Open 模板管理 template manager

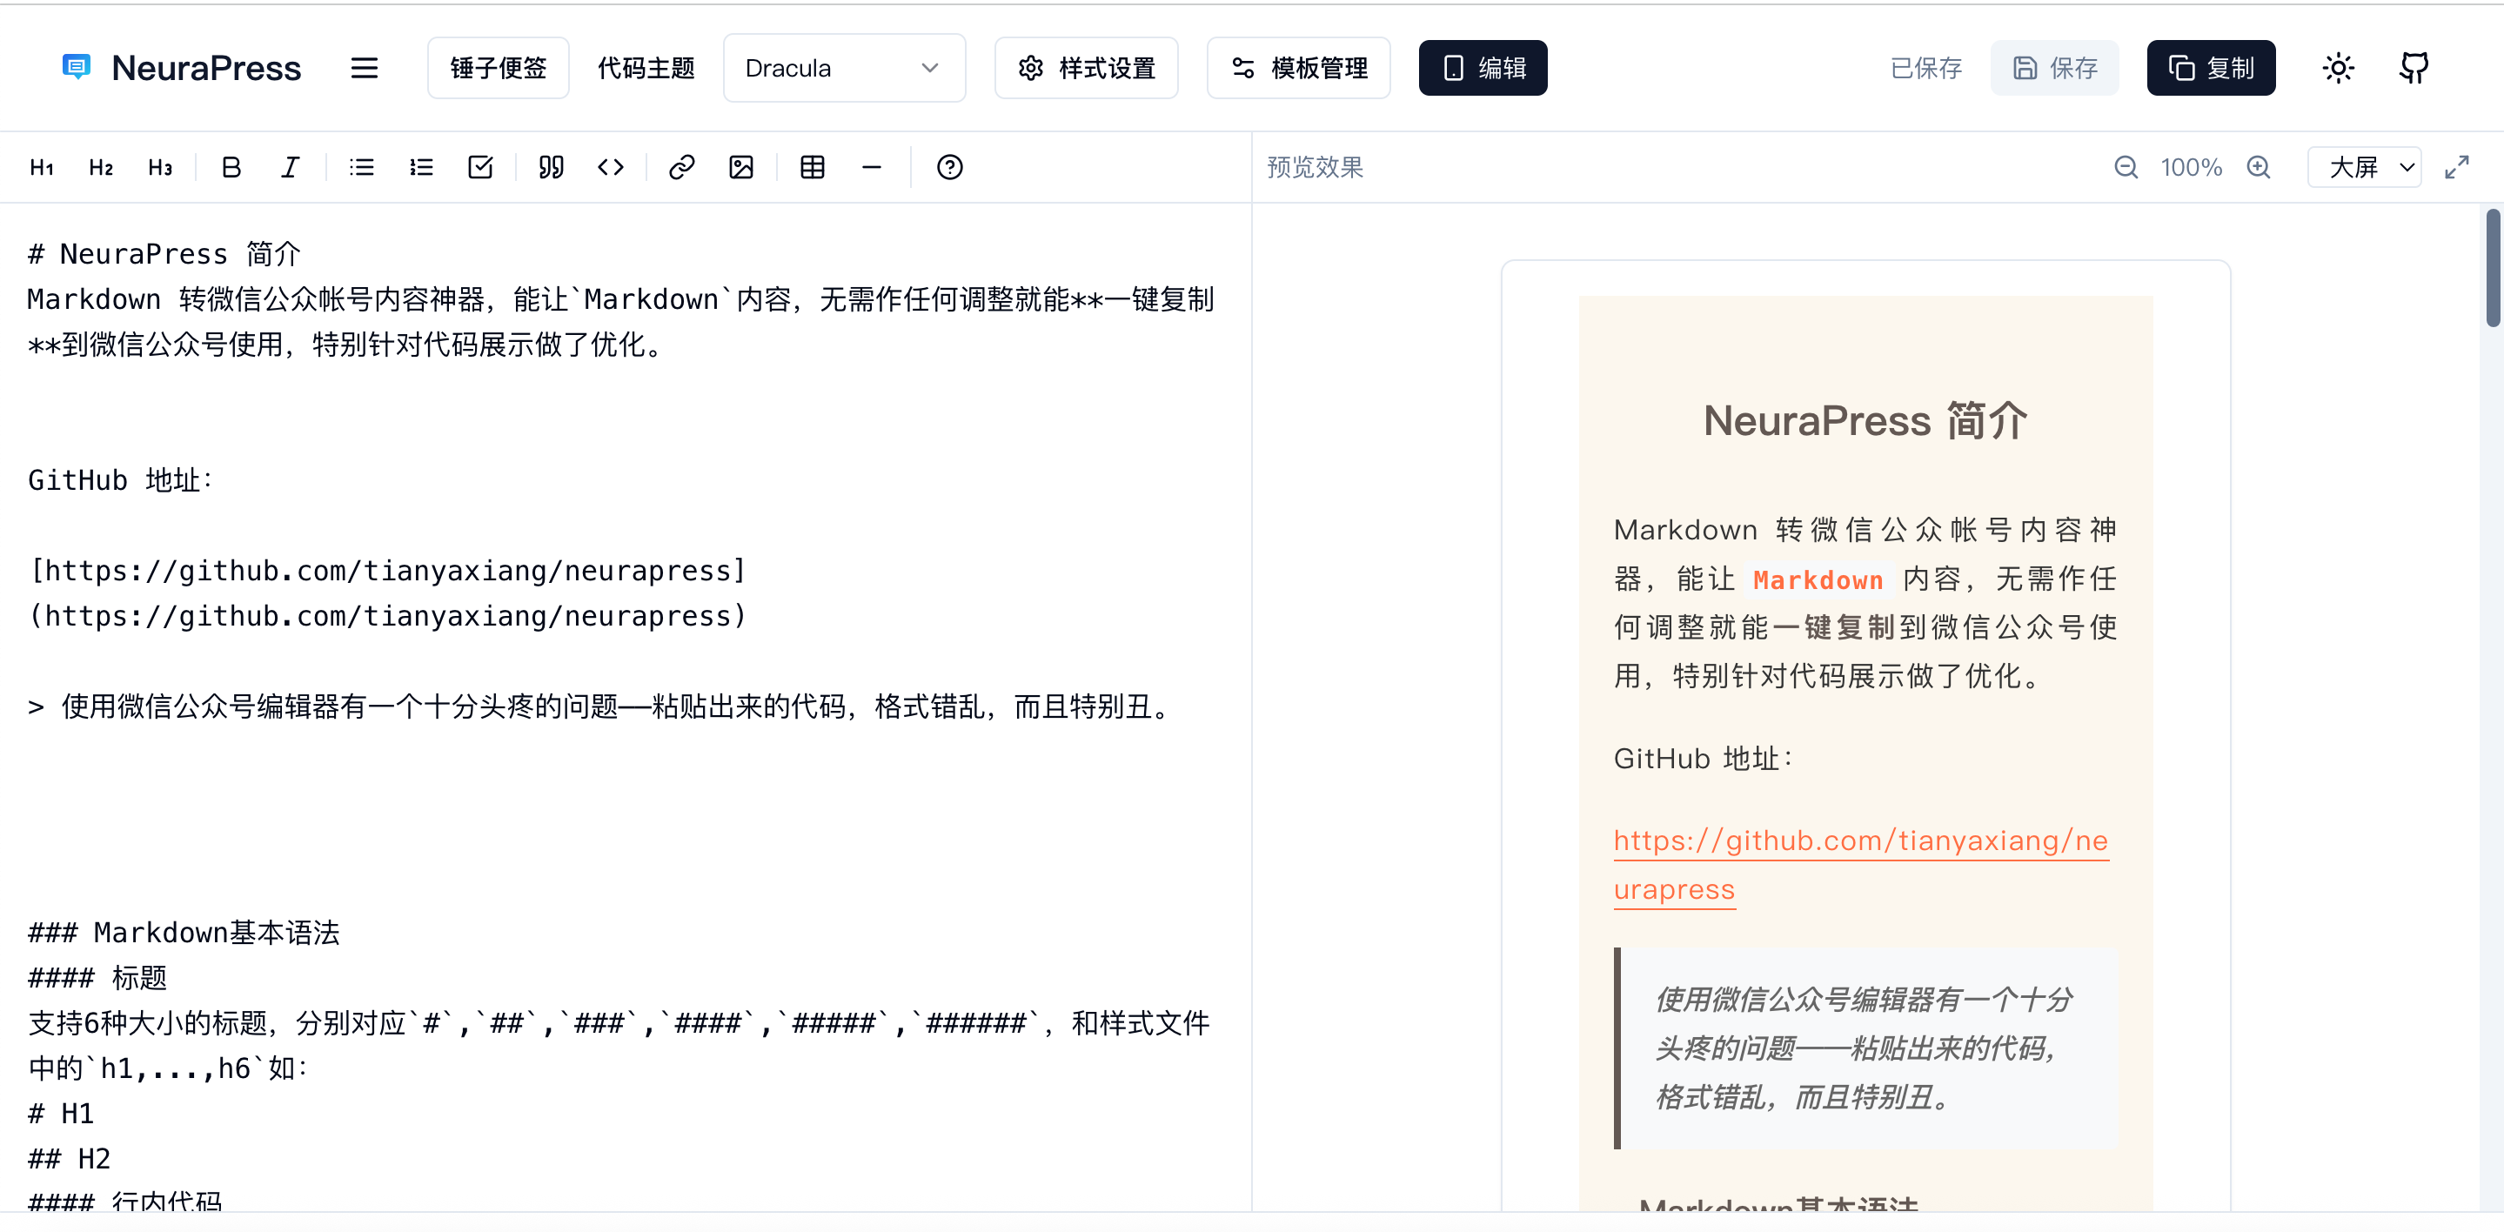tap(1298, 68)
